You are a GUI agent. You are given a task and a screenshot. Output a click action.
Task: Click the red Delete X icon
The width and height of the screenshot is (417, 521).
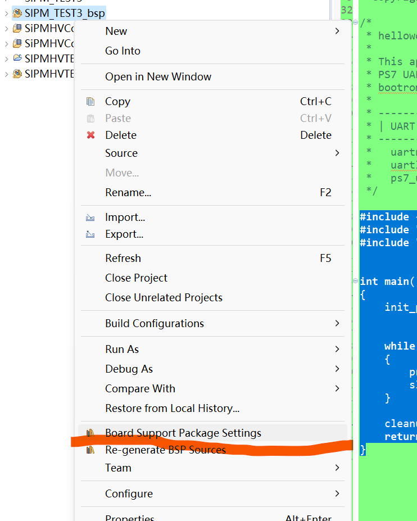coord(90,135)
